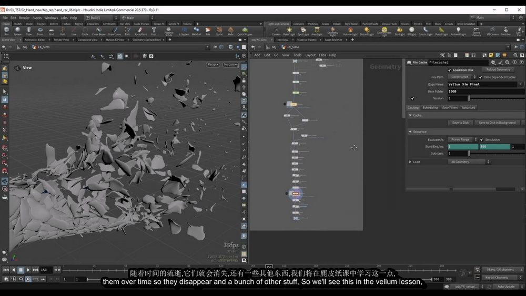The width and height of the screenshot is (526, 296).
Task: Open the Windows menu
Action: tap(51, 18)
